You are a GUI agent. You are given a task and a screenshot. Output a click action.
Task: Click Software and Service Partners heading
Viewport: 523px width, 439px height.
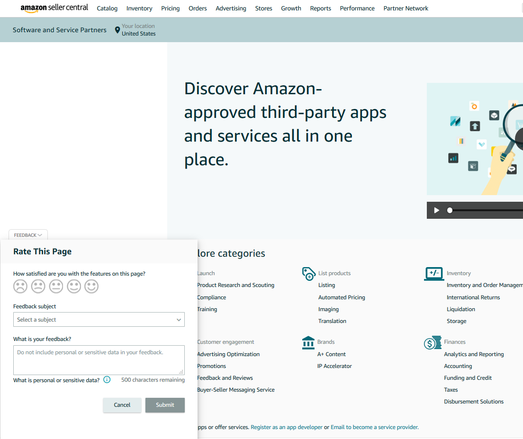click(x=60, y=30)
